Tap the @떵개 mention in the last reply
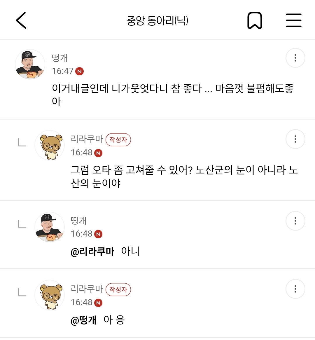The height and width of the screenshot is (340, 315). (84, 320)
